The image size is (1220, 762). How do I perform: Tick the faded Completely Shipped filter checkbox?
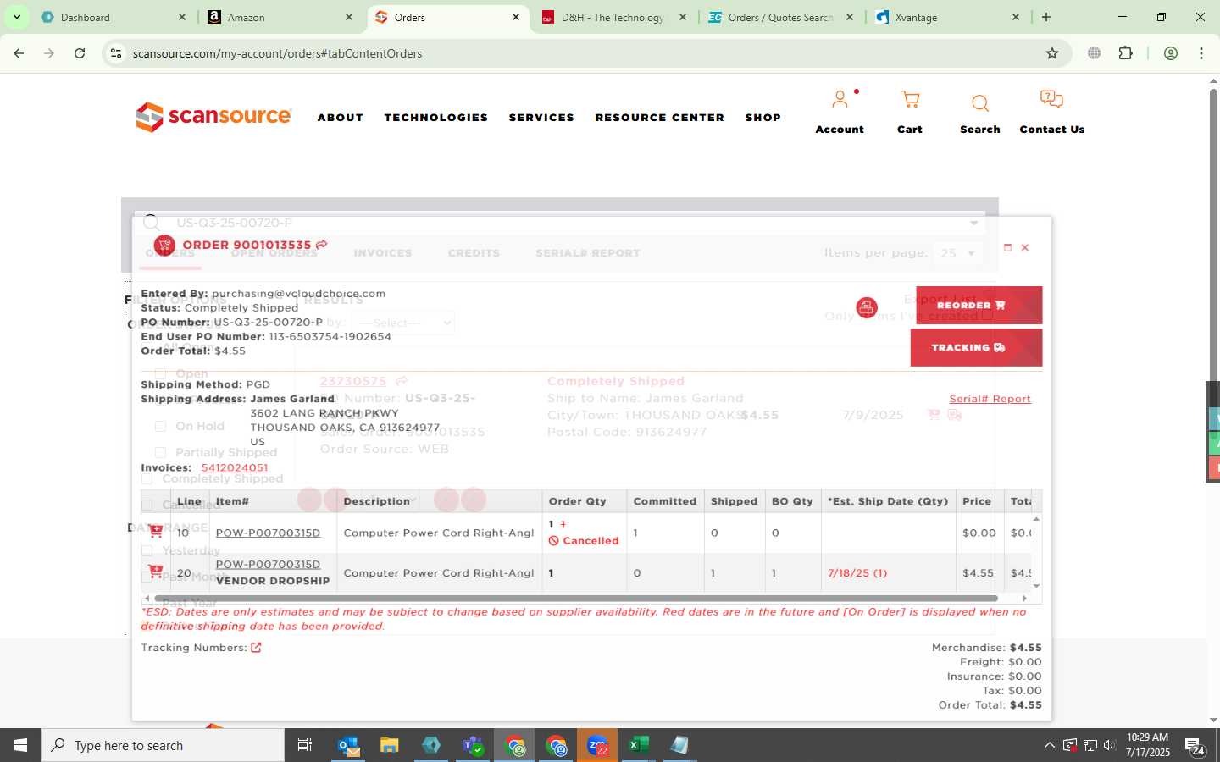tap(147, 478)
